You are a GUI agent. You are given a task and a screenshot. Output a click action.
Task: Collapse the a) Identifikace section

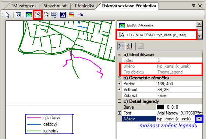[x=119, y=55]
